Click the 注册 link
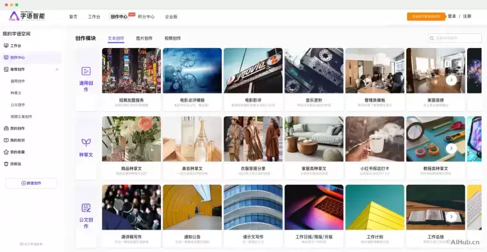Screen dimensions: 487x252 click(x=467, y=16)
